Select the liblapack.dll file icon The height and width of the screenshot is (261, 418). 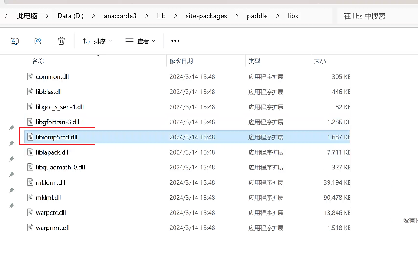coord(30,152)
